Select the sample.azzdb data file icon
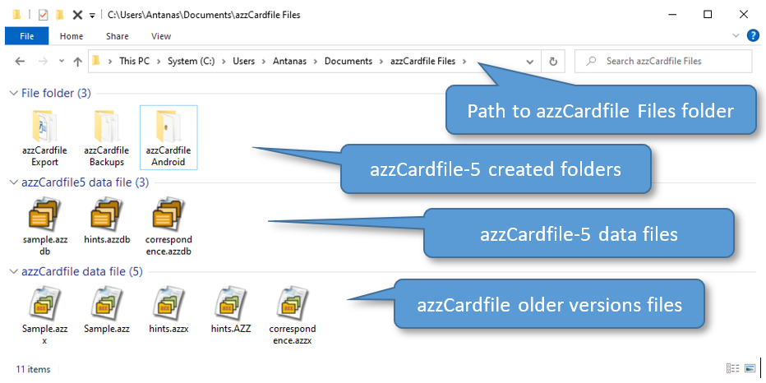 (45, 215)
